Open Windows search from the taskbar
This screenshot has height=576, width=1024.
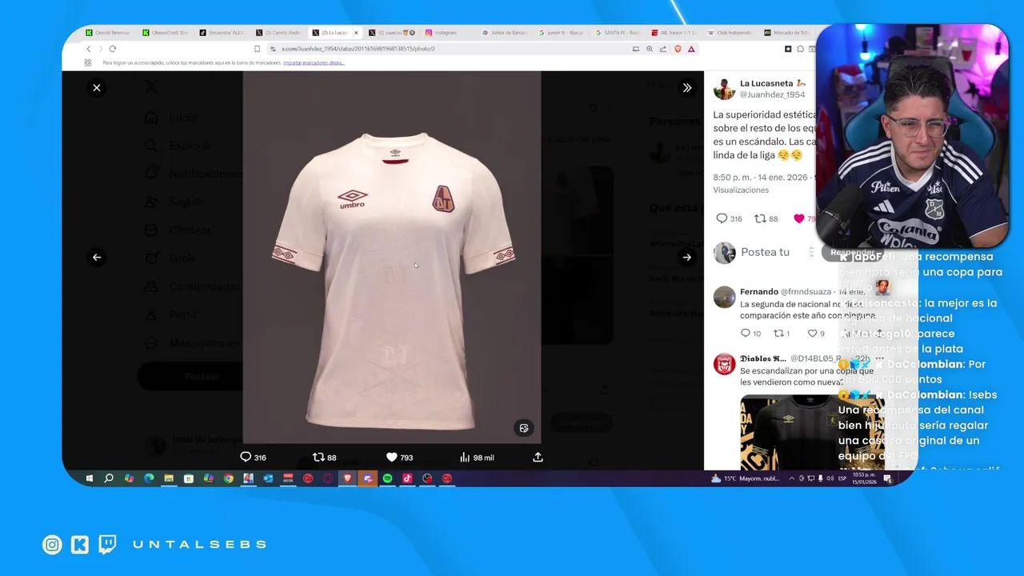(109, 478)
